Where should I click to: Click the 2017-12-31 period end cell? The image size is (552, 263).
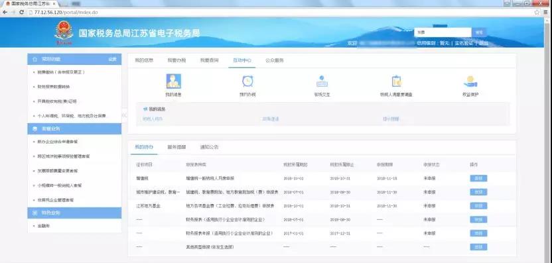pos(340,233)
